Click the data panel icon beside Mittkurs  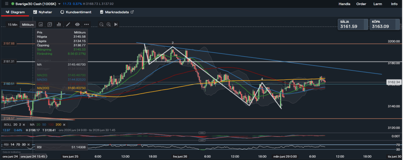(x=41, y=25)
